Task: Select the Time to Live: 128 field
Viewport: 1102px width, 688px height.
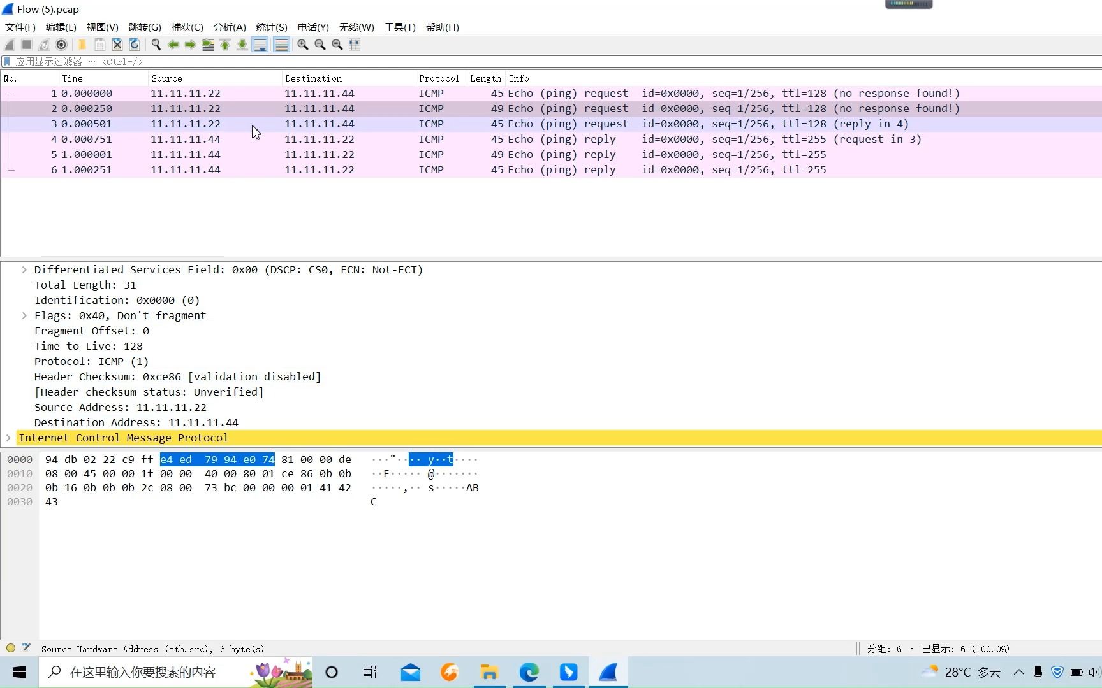Action: tap(89, 346)
